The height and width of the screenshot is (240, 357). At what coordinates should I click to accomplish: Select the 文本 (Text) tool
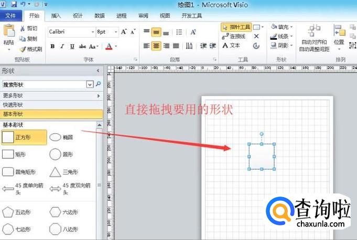tap(231, 45)
